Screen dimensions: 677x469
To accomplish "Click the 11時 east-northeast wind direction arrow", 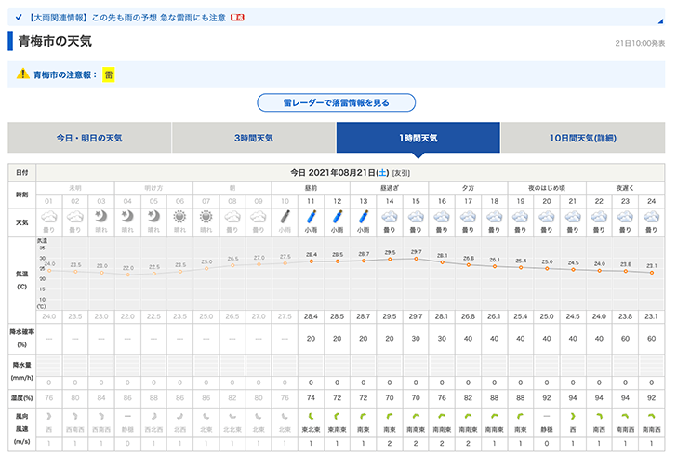I will (311, 417).
